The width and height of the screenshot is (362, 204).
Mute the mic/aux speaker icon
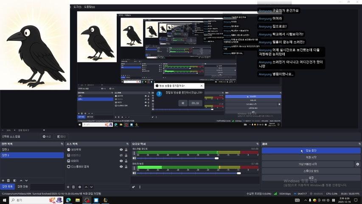click(x=135, y=173)
